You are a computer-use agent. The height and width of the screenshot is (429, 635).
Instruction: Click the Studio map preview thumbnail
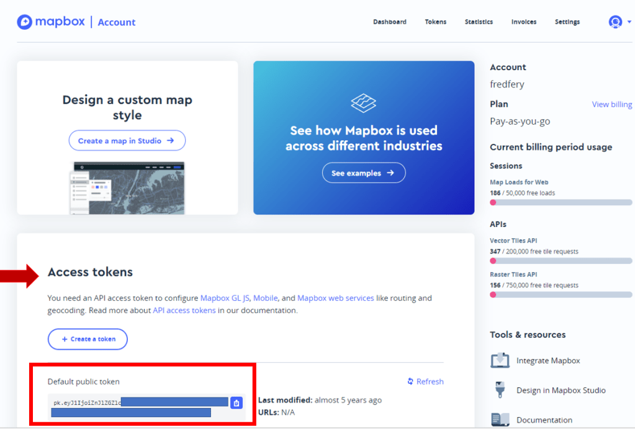(x=127, y=188)
